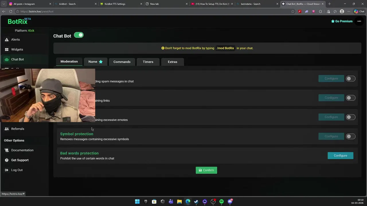
Task: Click the BotRix BETA logo
Action: (x=19, y=21)
